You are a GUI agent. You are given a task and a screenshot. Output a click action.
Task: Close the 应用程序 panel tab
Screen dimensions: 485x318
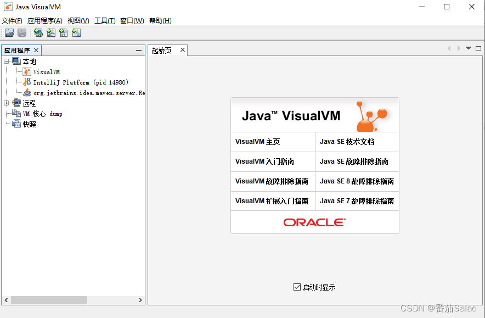coord(36,50)
